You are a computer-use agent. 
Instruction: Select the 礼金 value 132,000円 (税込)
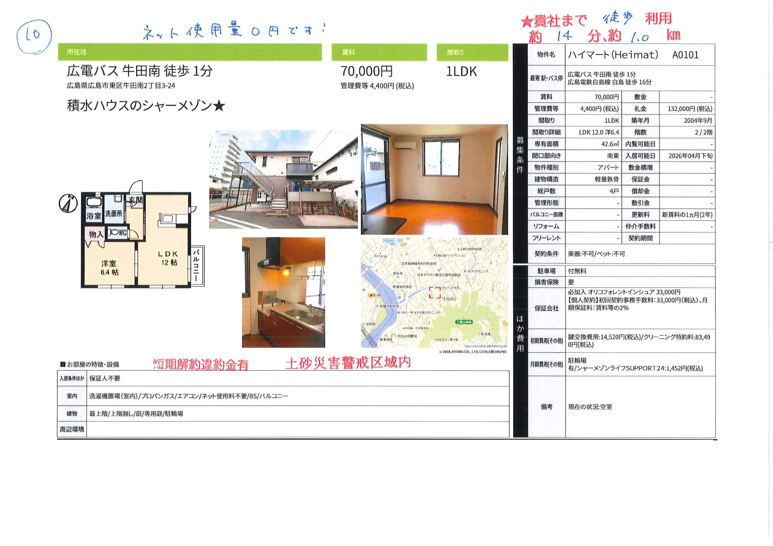pyautogui.click(x=690, y=109)
